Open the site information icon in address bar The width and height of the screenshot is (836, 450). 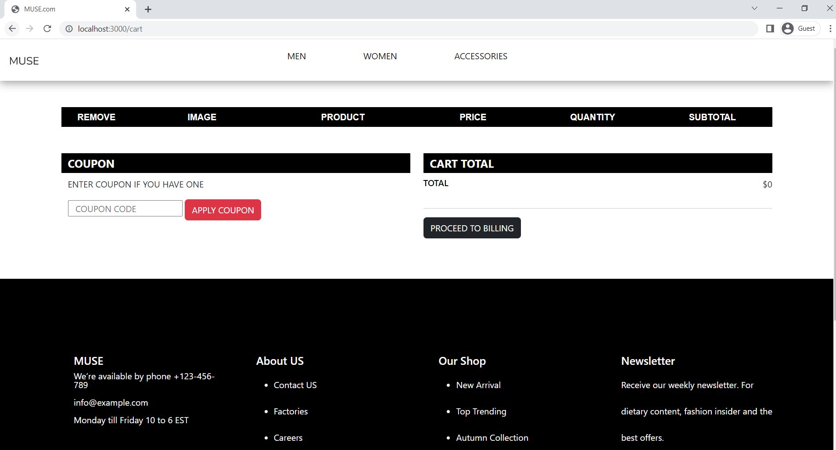(69, 29)
